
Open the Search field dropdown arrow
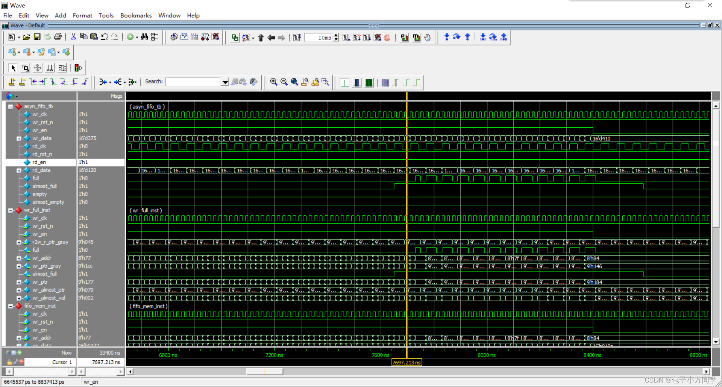tap(225, 82)
